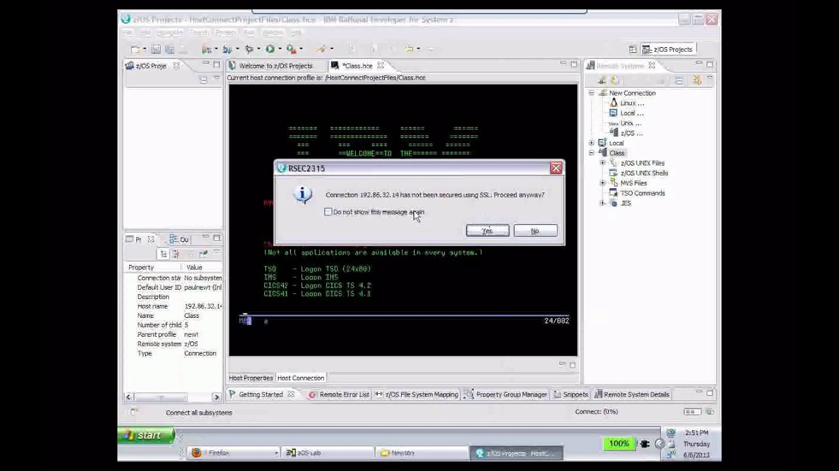The width and height of the screenshot is (839, 471).
Task: Switch to the Host Properties tab
Action: (250, 378)
